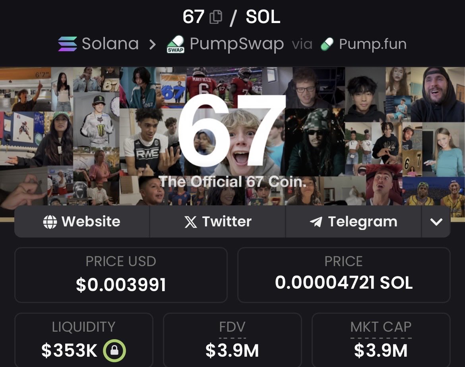Open the PumpSwap DEX link
Screen dimensions: 465x367
point(236,44)
